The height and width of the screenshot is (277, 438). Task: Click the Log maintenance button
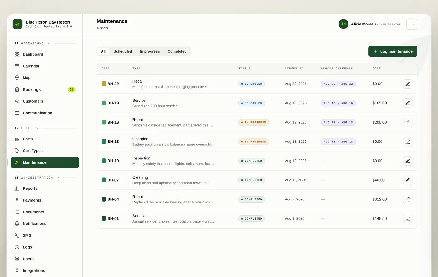coord(393,51)
